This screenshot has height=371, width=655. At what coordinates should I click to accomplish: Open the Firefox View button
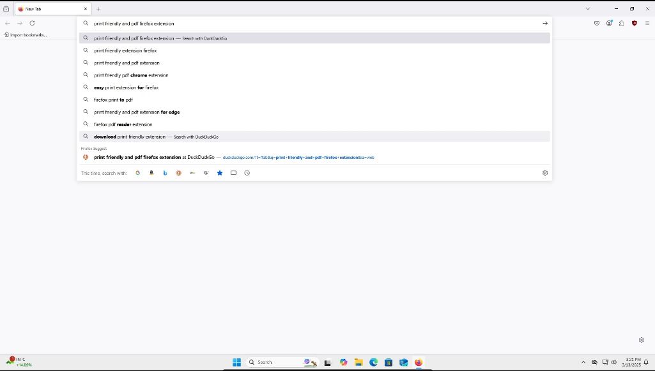6,9
